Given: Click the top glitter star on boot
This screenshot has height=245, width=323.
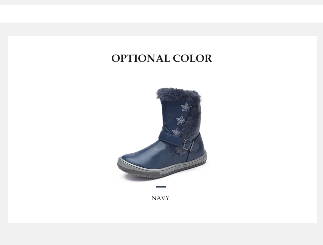Looking at the screenshot, I should tap(186, 107).
